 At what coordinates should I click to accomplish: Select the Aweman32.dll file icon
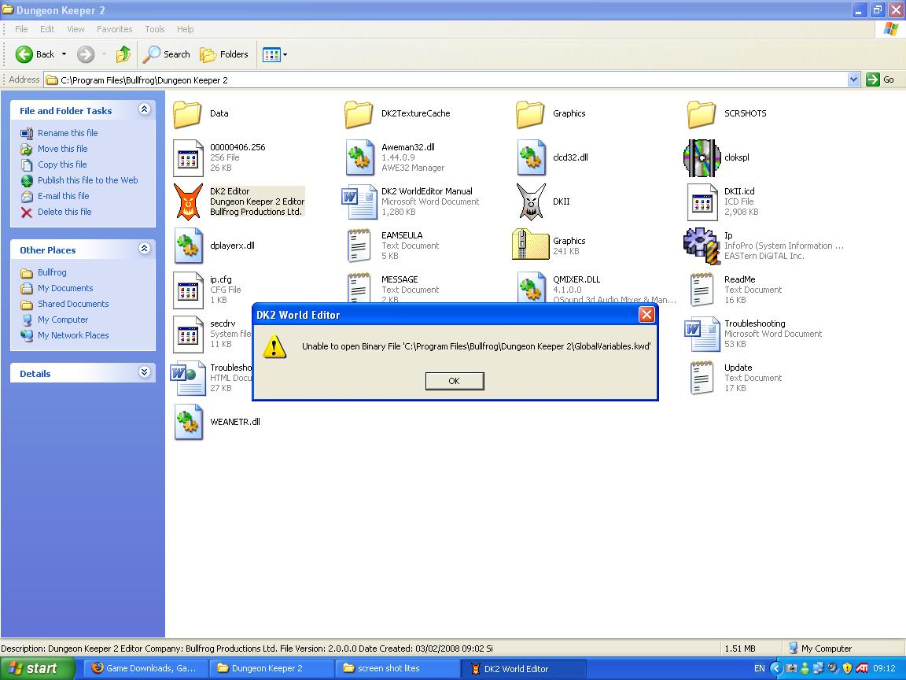pos(359,157)
